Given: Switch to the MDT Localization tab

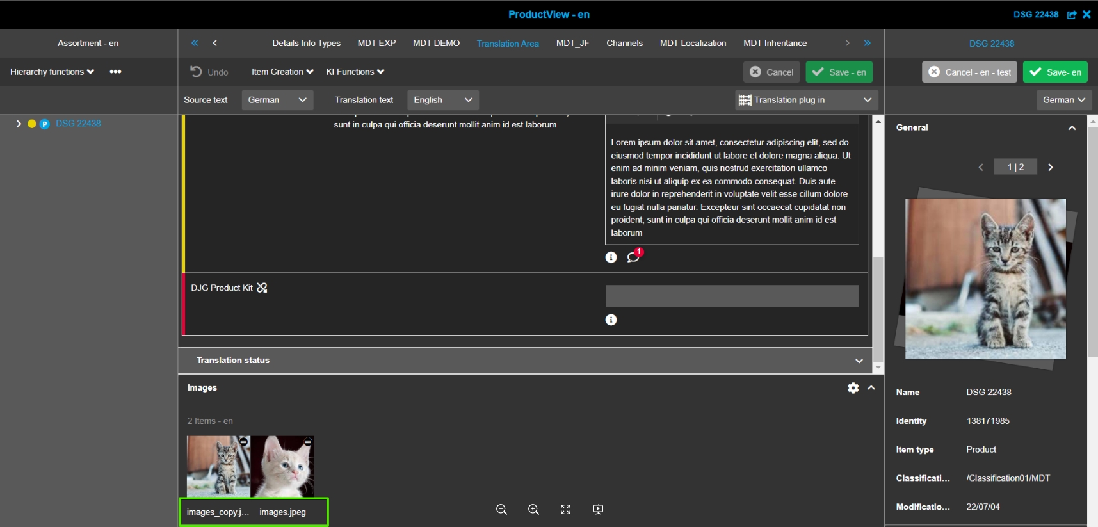Looking at the screenshot, I should [x=693, y=44].
